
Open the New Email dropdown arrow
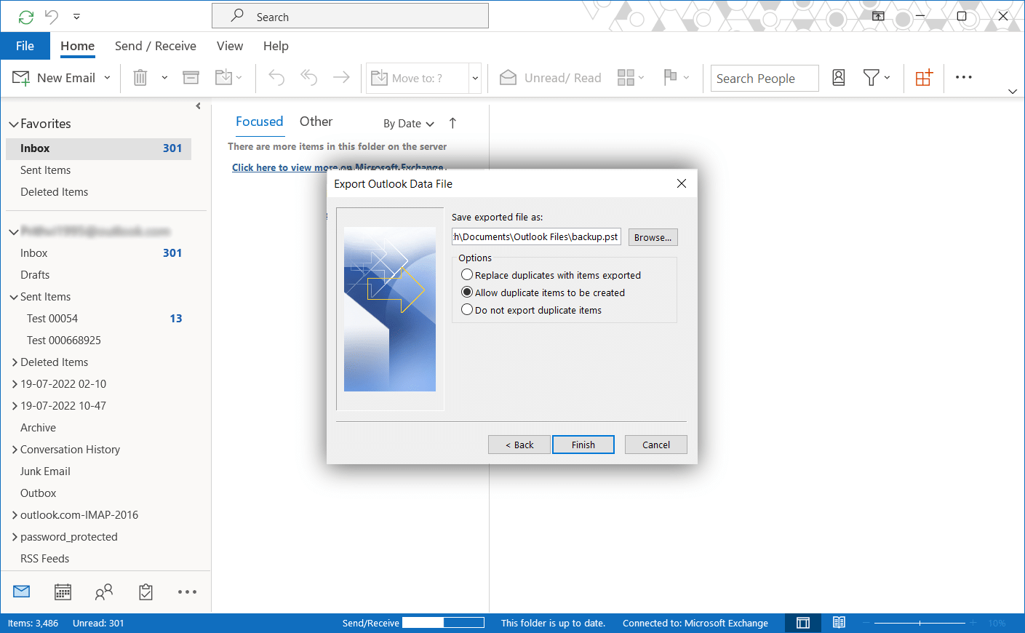(107, 78)
